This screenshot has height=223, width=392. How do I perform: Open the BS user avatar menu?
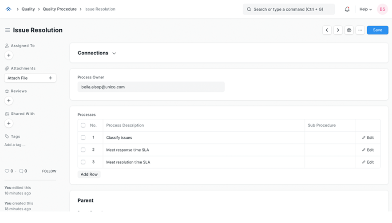[382, 9]
